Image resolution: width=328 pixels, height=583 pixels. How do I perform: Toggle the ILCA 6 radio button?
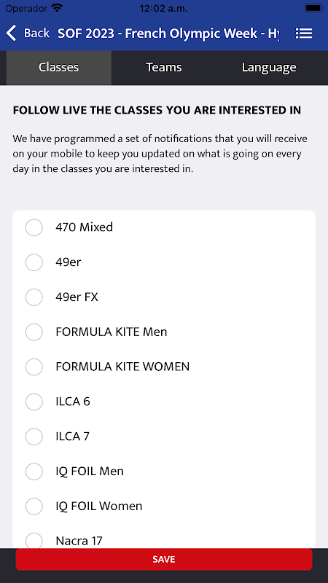coord(34,402)
